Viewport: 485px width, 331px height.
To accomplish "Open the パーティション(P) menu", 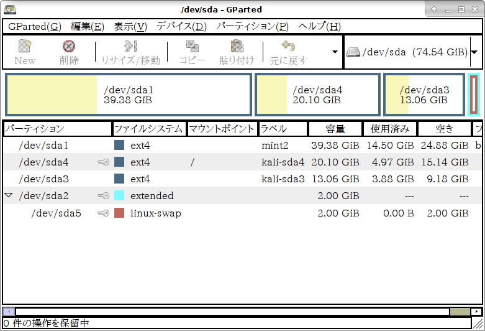I will pos(252,26).
